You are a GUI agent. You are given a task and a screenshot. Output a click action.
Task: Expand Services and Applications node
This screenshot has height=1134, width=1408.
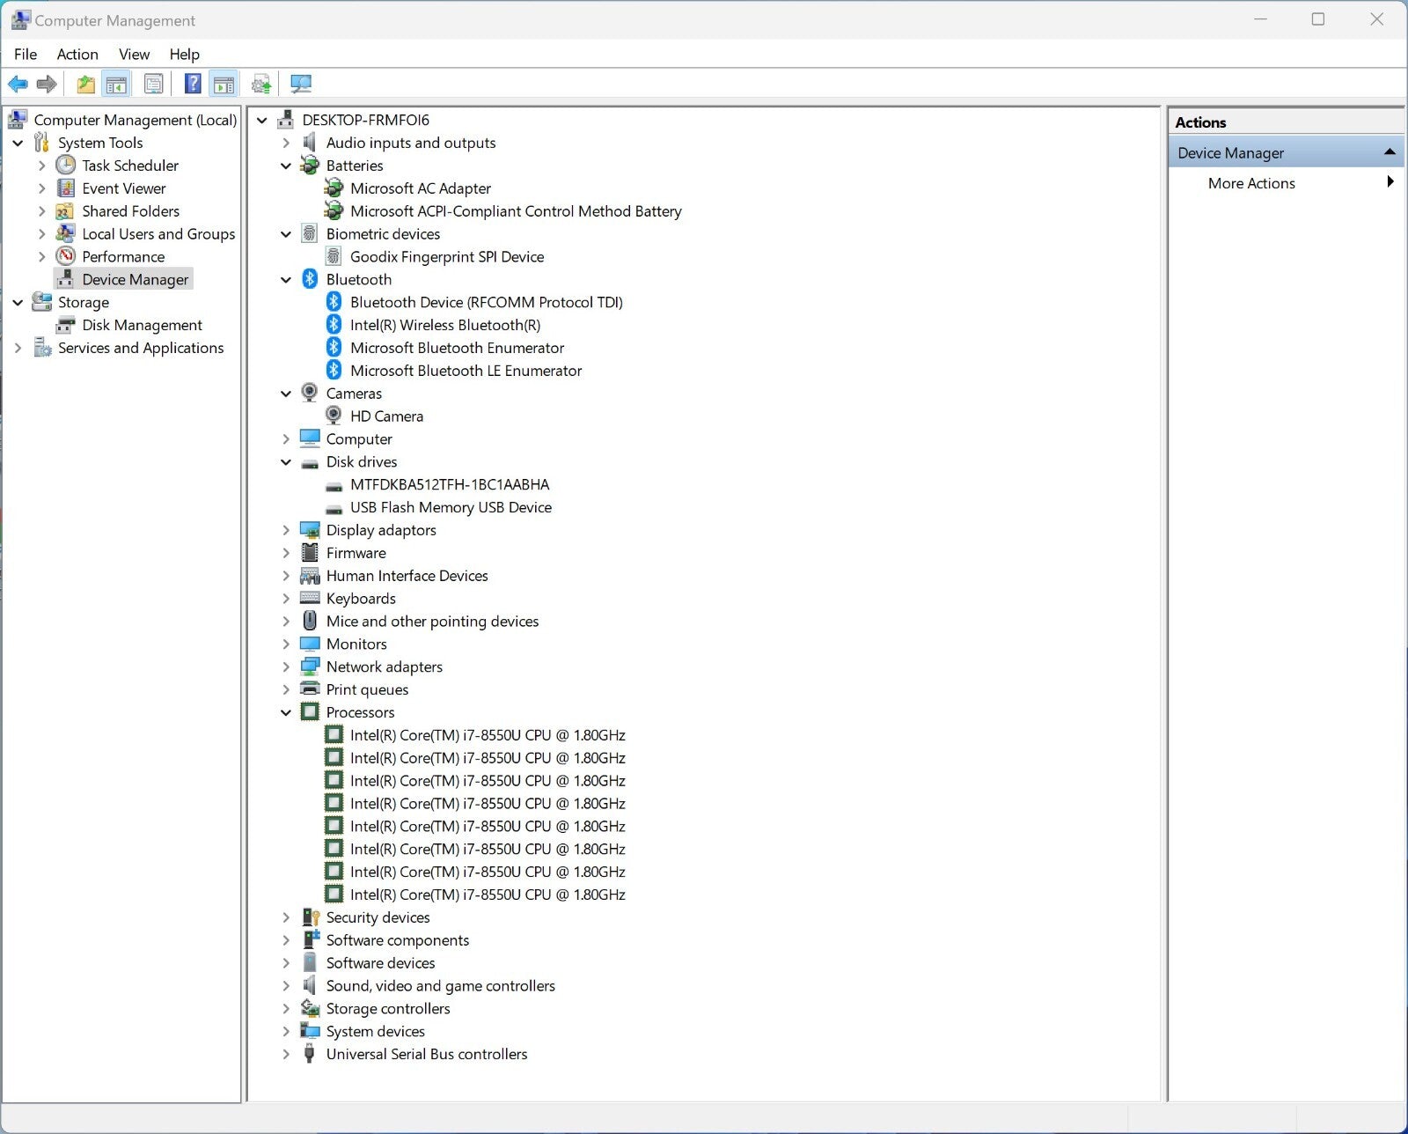point(18,348)
